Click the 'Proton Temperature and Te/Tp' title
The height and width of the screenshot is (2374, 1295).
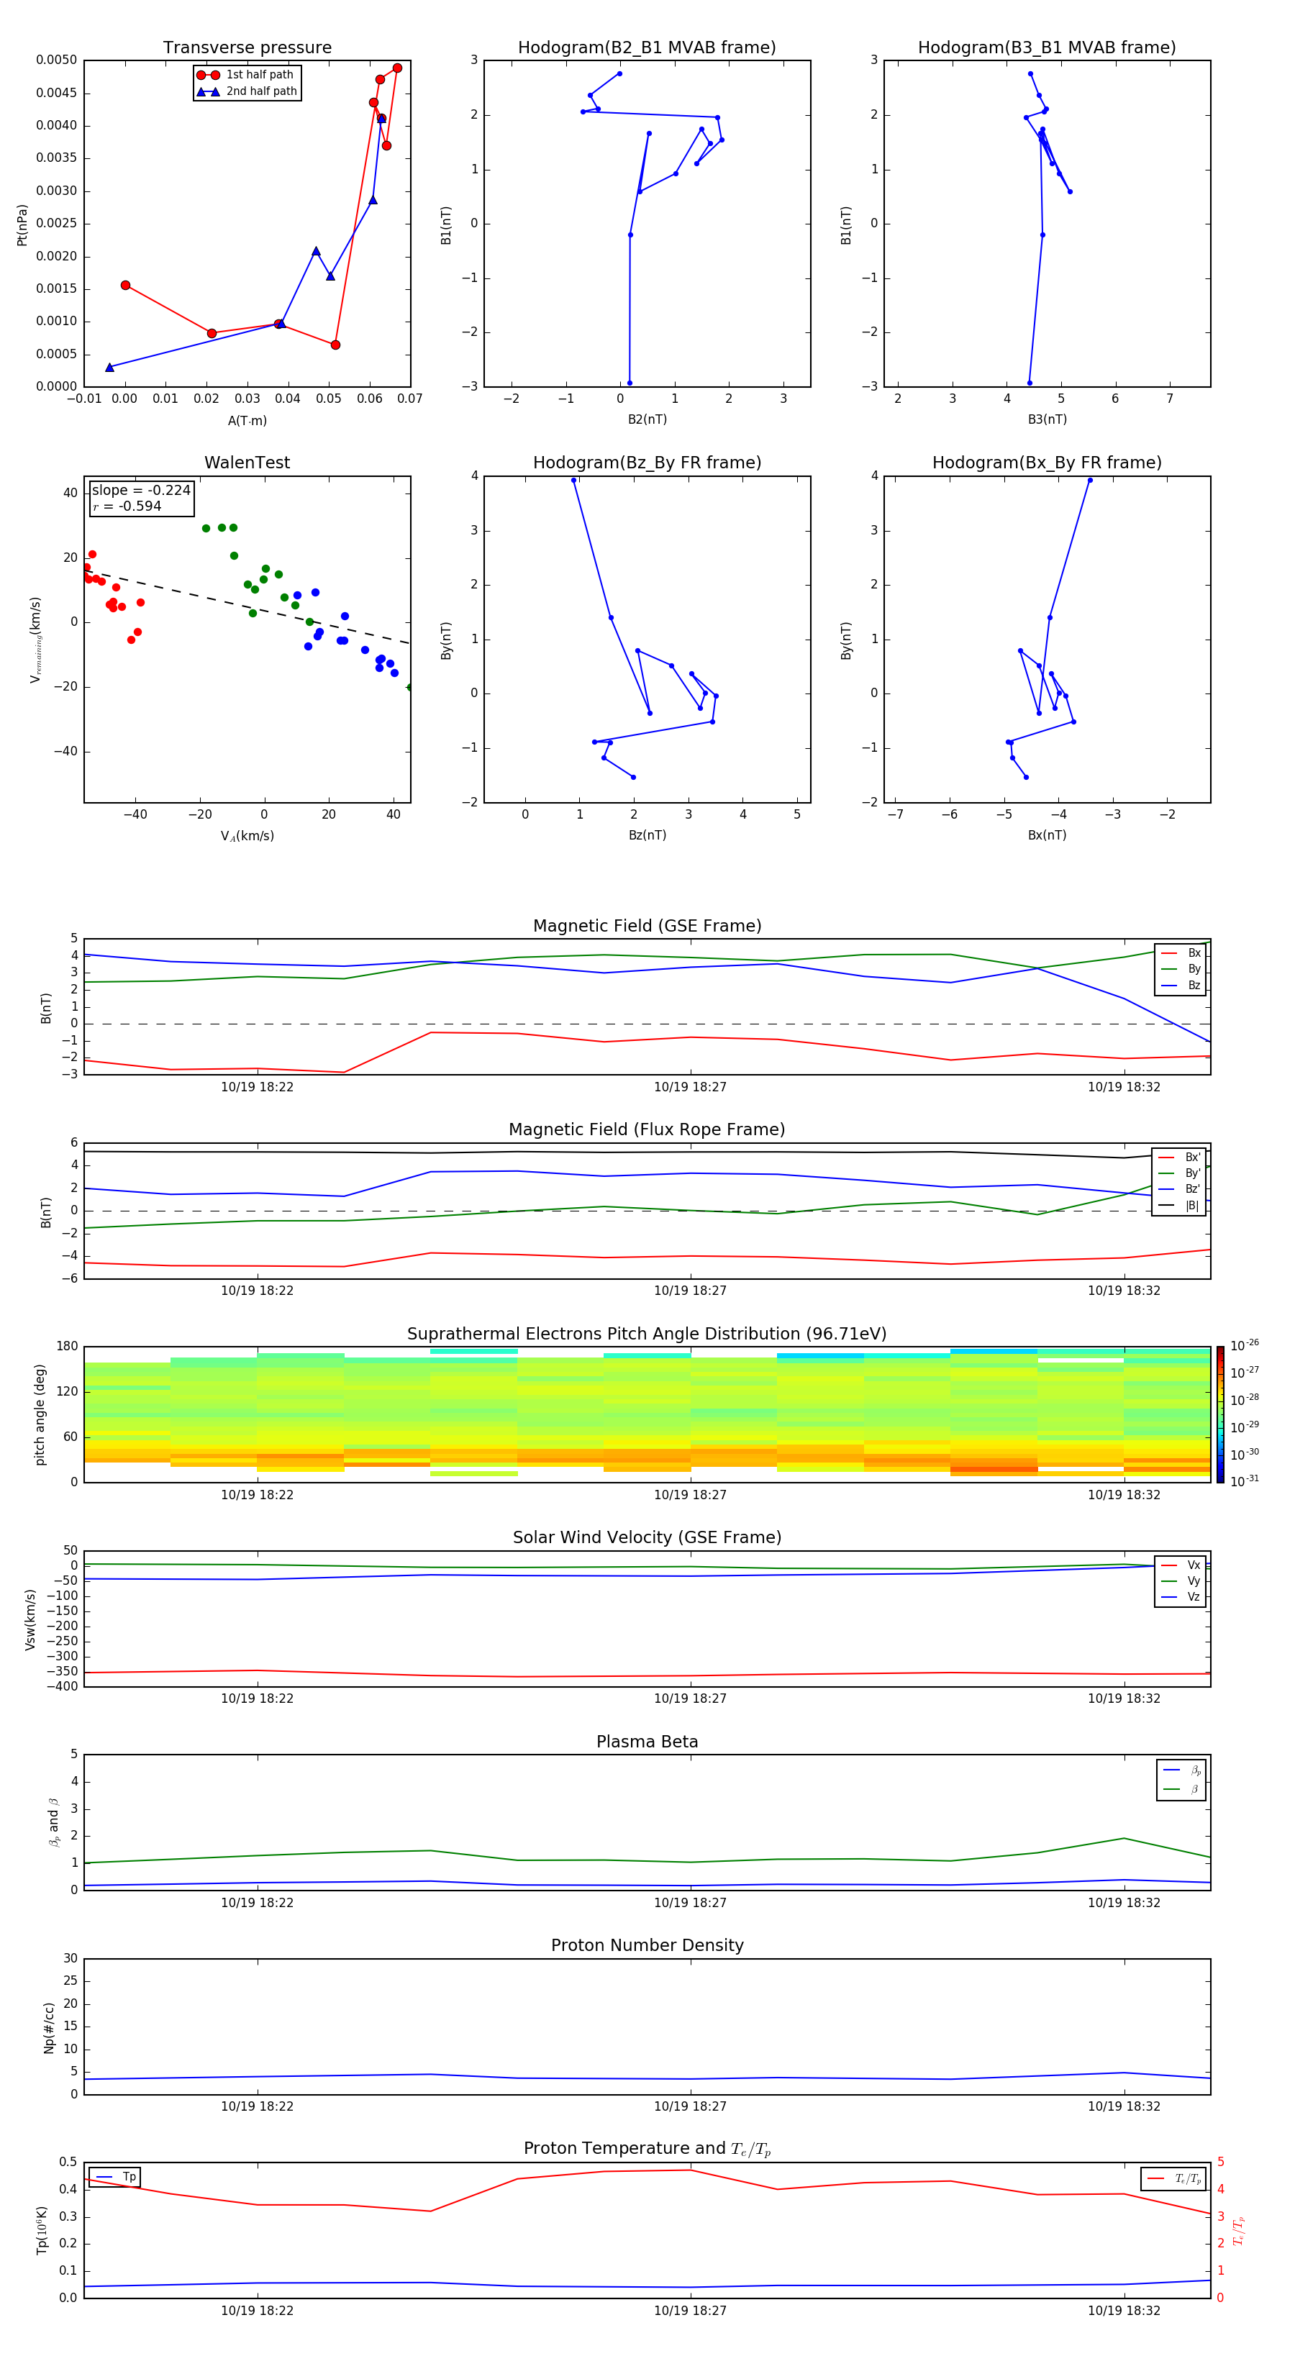click(x=647, y=2149)
